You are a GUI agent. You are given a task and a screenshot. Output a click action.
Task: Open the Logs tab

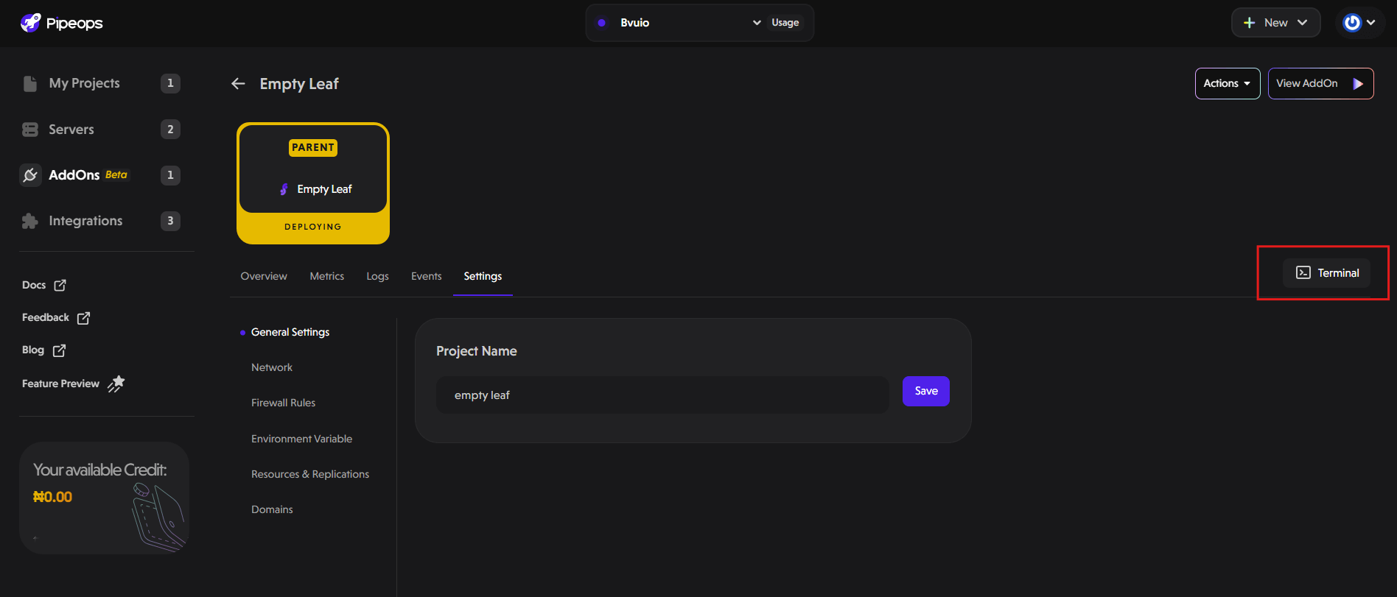point(377,275)
